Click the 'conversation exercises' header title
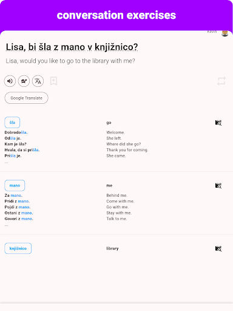This screenshot has width=233, height=311. (x=116, y=15)
